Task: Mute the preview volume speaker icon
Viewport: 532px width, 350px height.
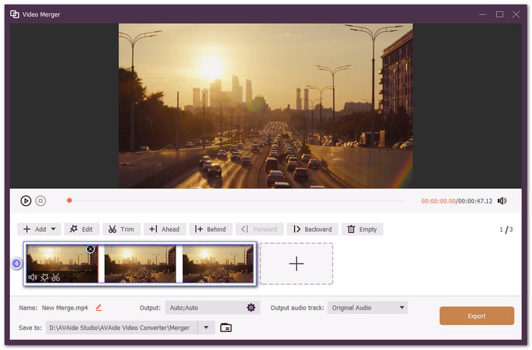Action: pos(502,201)
